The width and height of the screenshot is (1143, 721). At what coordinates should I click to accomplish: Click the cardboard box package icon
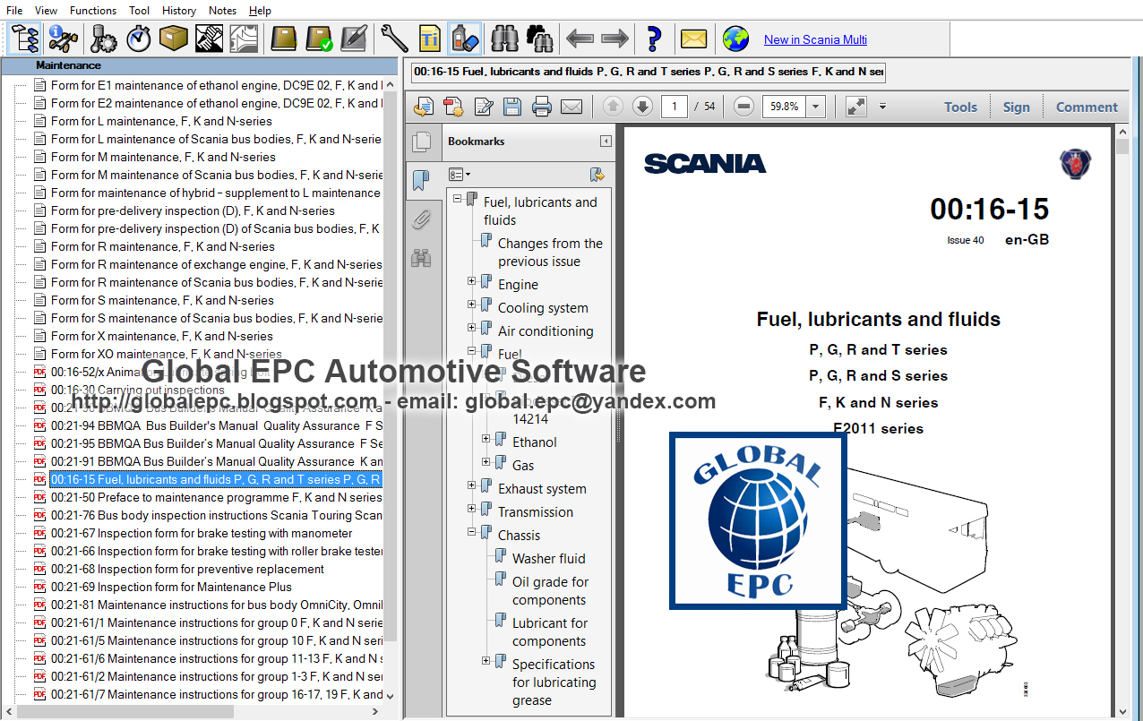(x=174, y=39)
